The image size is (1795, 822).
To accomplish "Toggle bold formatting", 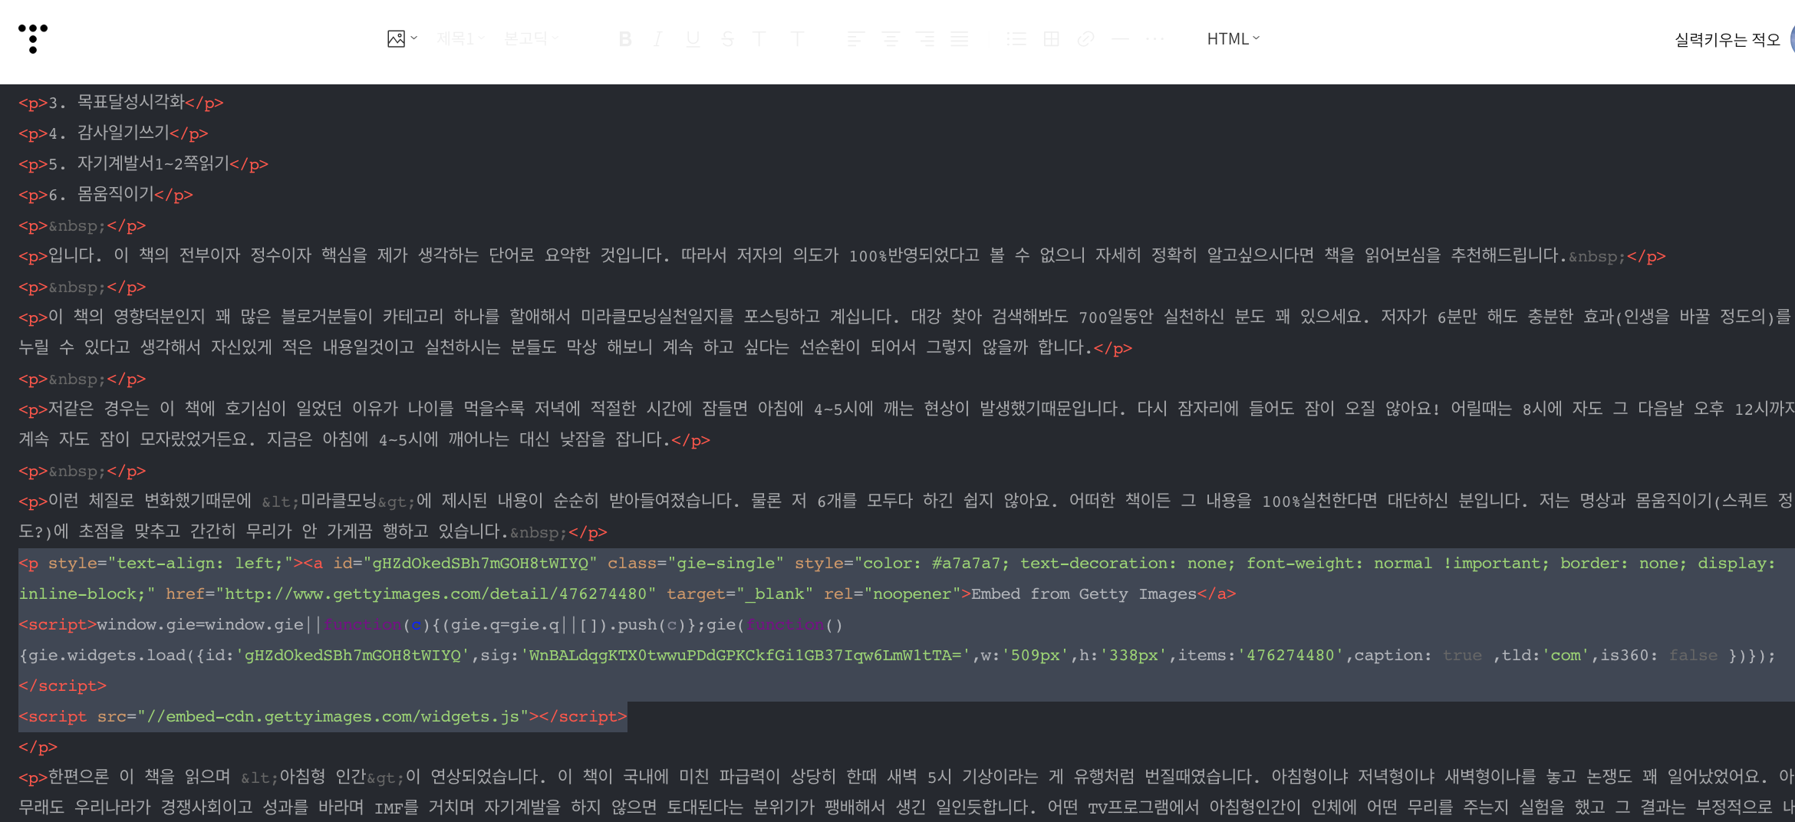I will (x=625, y=39).
